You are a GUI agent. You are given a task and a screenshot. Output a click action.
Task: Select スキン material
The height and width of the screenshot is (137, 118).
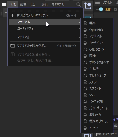[x=97, y=82]
